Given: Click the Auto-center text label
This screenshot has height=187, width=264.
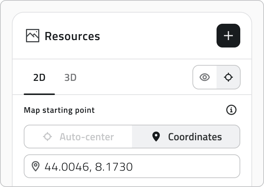Looking at the screenshot, I should [x=87, y=137].
